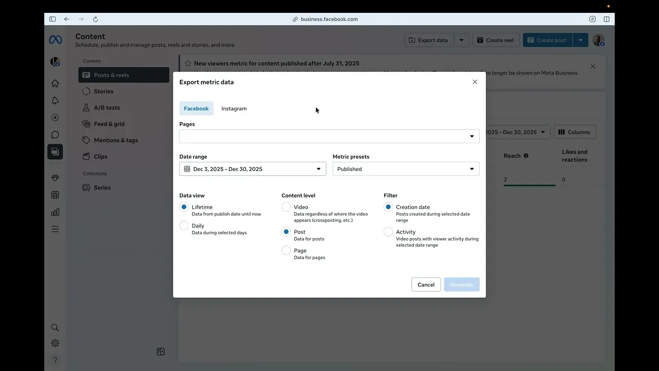Switch to the Instagram tab

234,108
